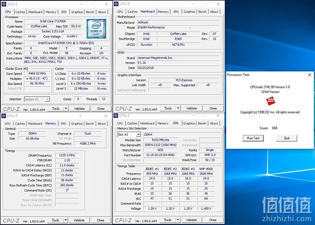Click CPU-Z title icon in CPU tab window

[x=4, y=4]
